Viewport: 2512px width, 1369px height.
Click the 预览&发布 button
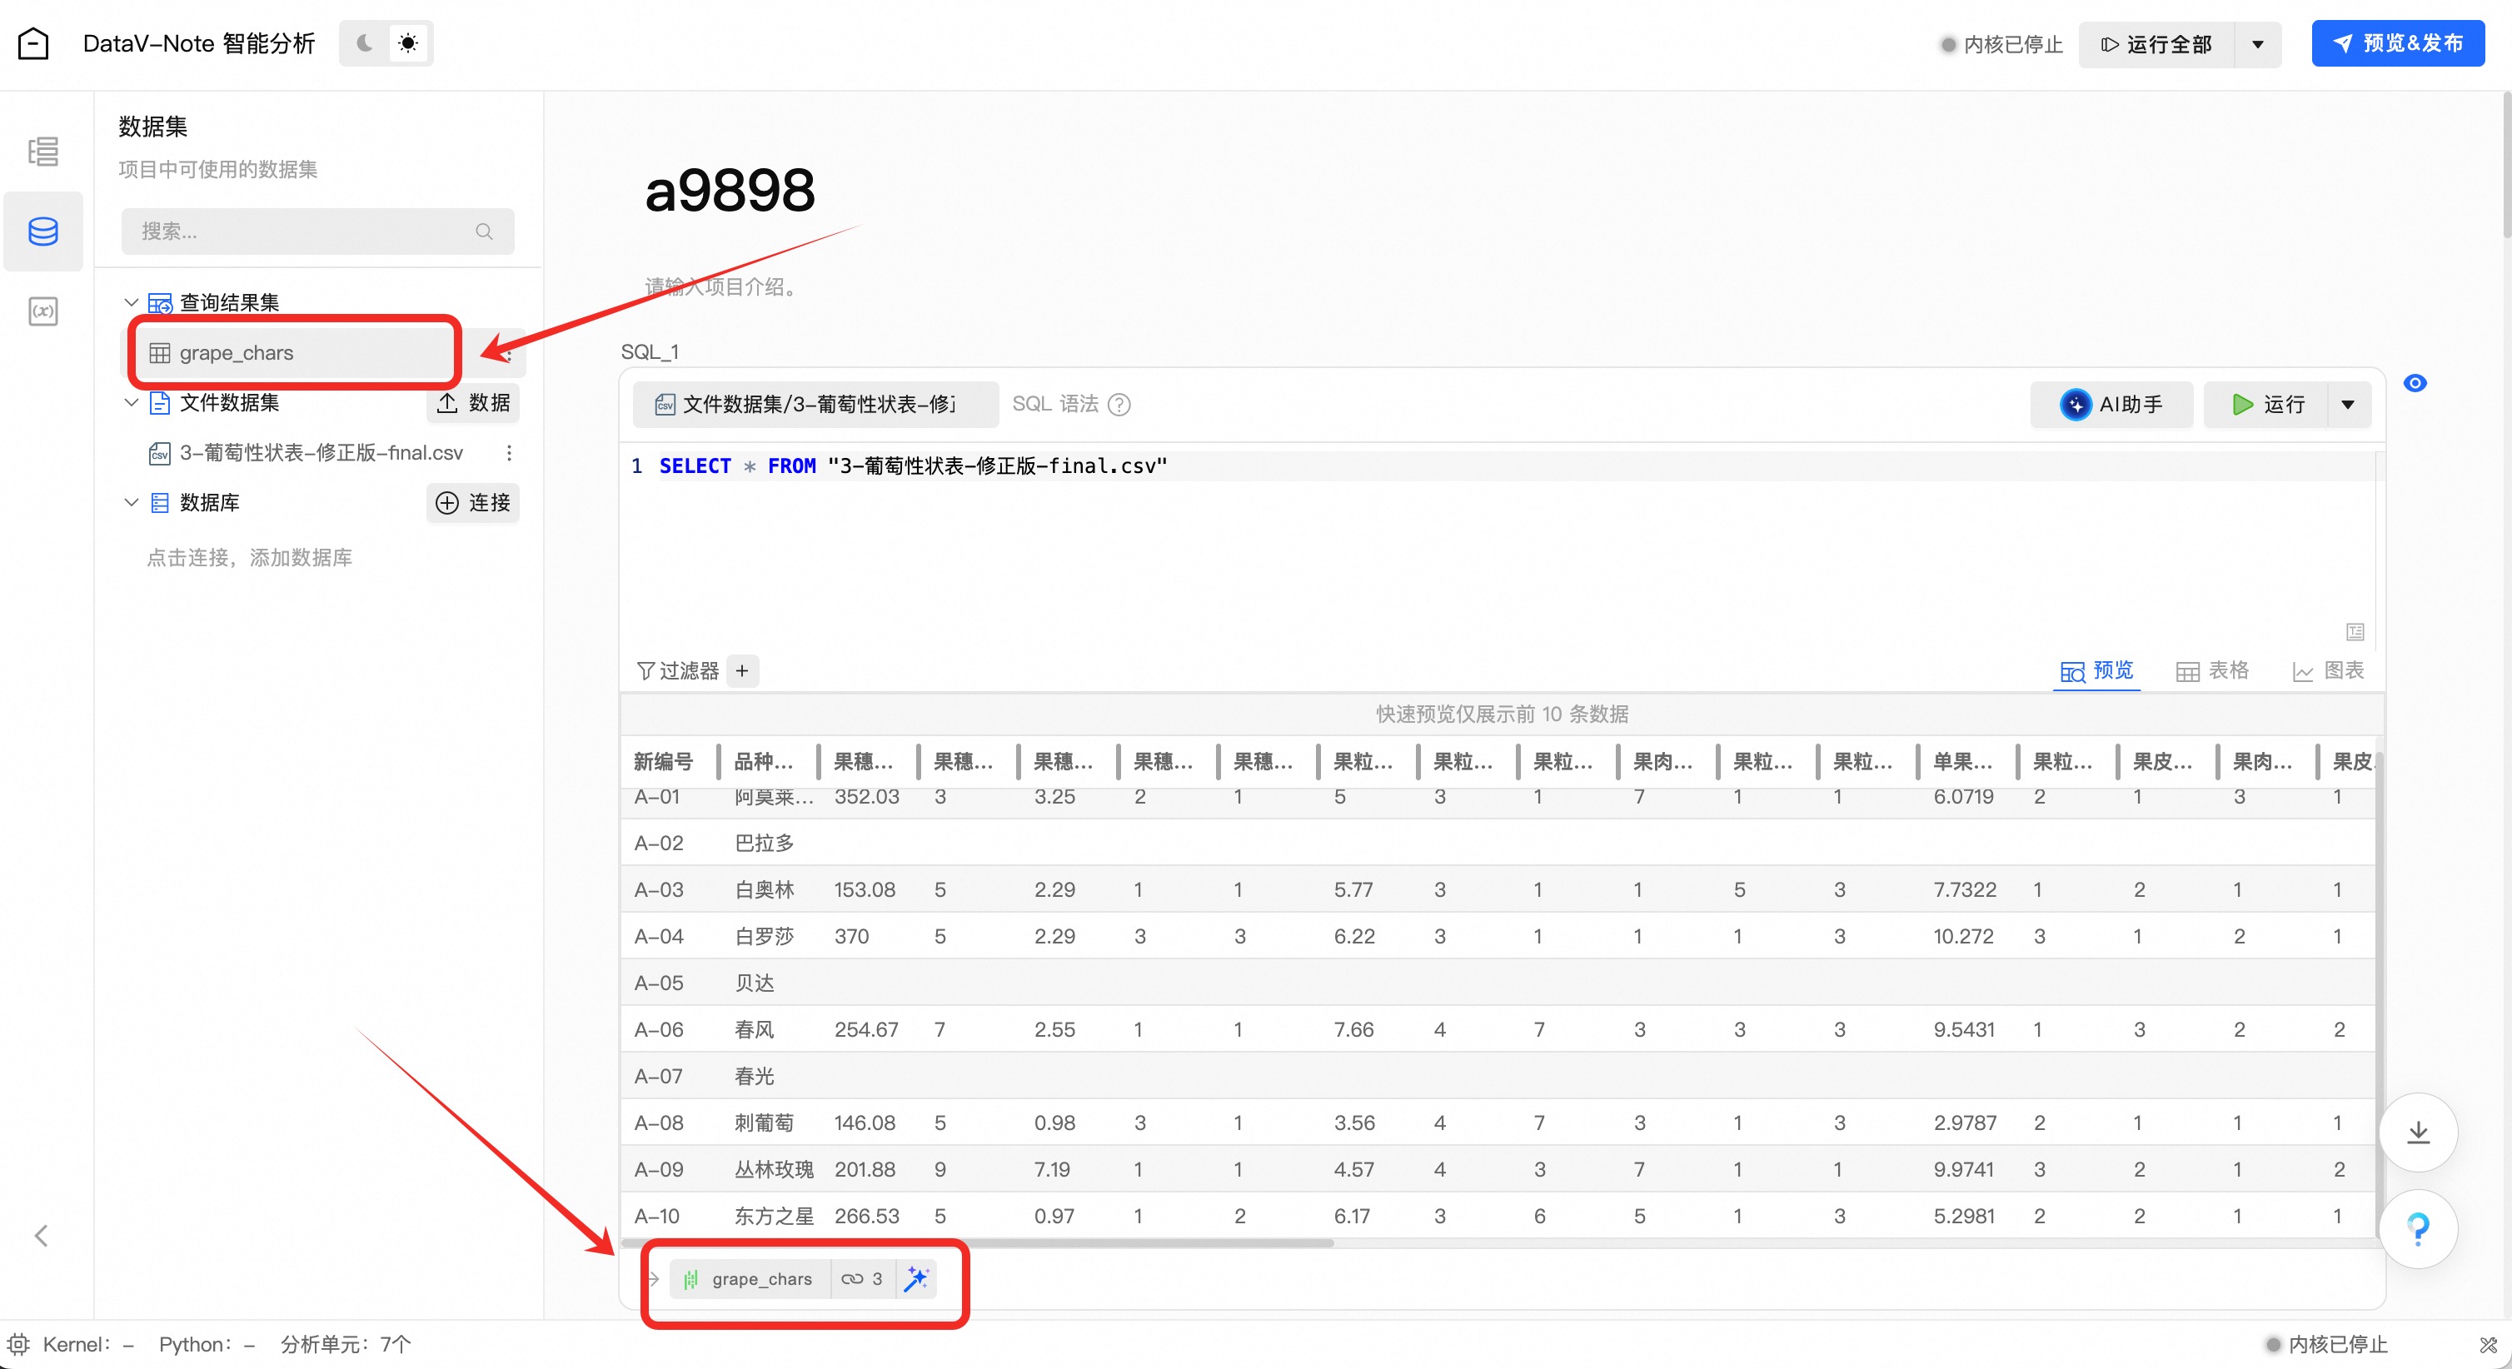coord(2398,44)
